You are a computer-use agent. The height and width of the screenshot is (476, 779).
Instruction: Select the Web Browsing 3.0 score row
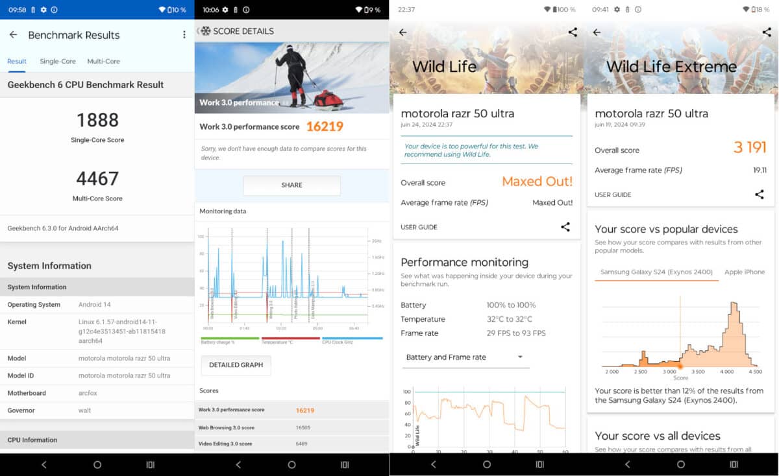[x=292, y=427]
